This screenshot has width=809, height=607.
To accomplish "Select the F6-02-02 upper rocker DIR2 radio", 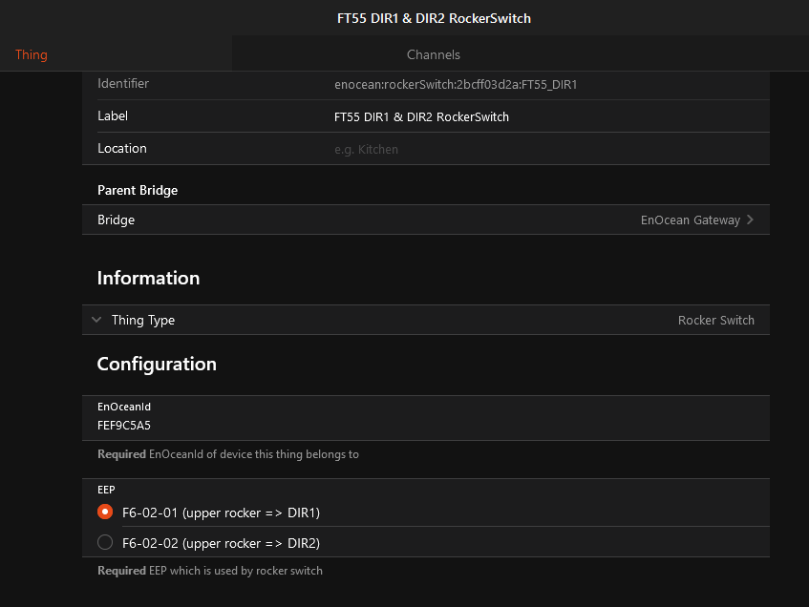I will click(x=105, y=543).
